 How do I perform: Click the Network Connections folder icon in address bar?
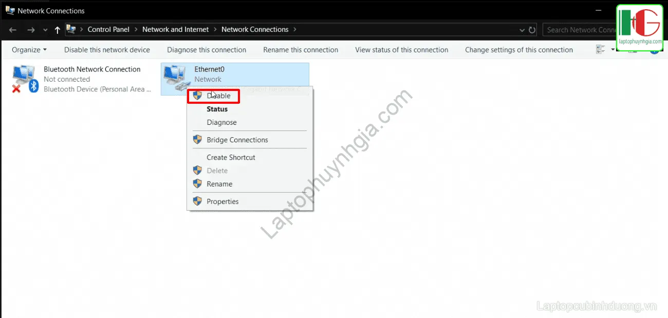click(x=71, y=29)
